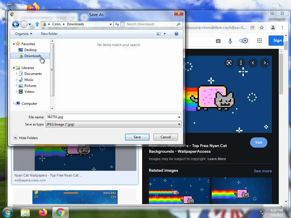Open Firefox from the taskbar
291x218 pixels.
click(x=43, y=212)
